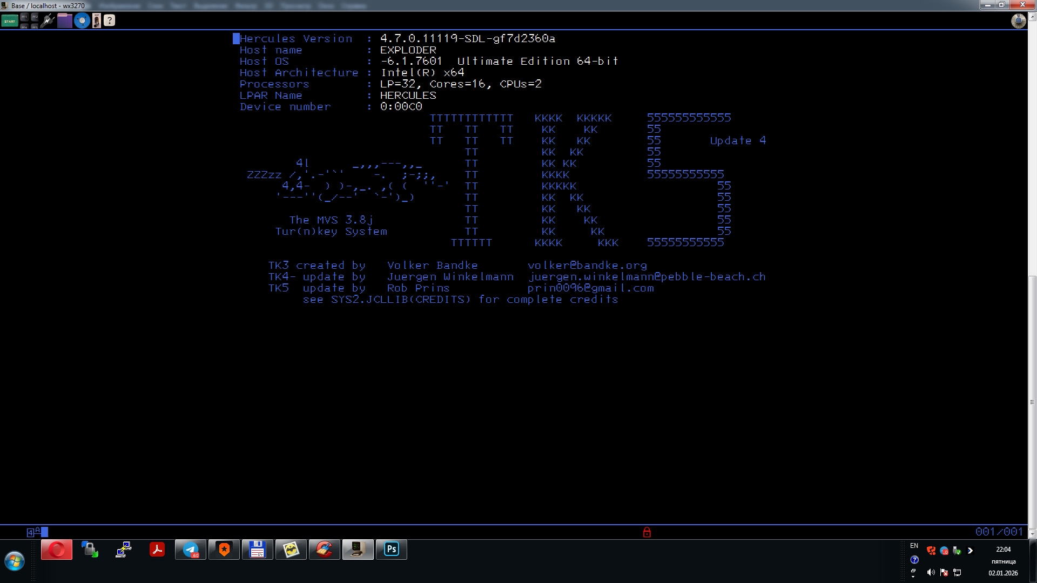
Task: Click the power plug connect icon
Action: pyautogui.click(x=48, y=21)
